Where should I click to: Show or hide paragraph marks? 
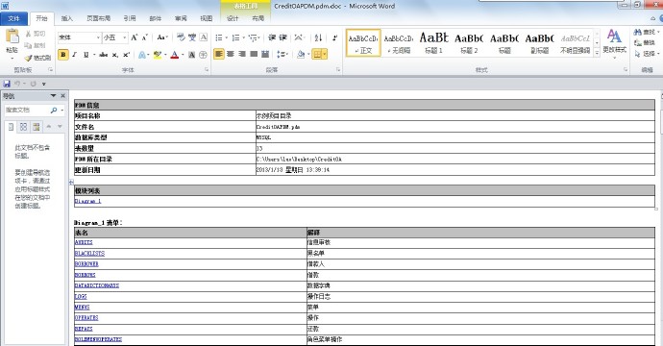click(334, 37)
